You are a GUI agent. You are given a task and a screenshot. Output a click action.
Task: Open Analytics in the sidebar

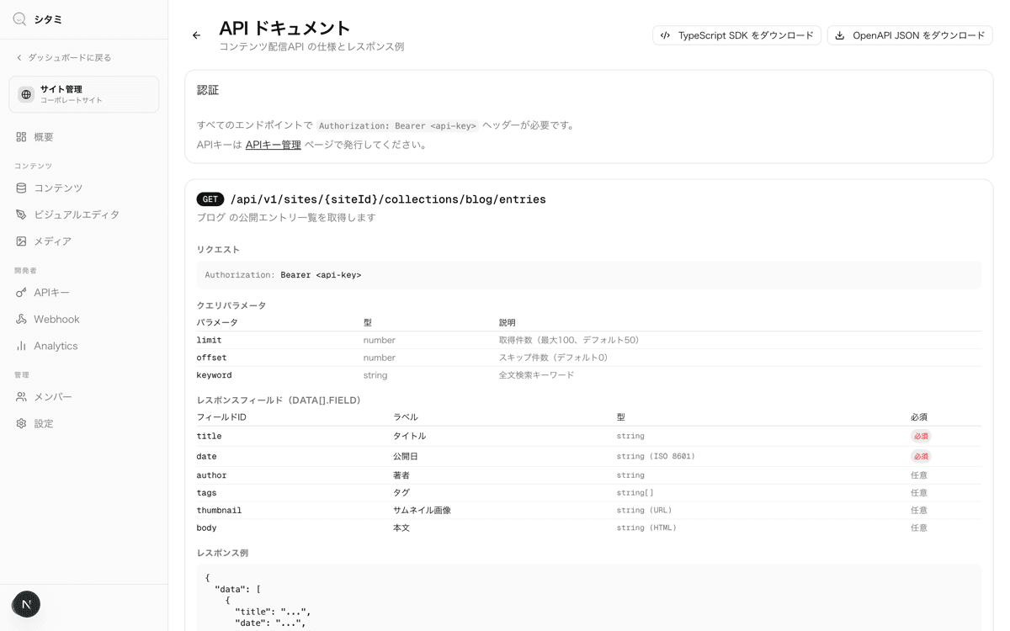coord(84,346)
